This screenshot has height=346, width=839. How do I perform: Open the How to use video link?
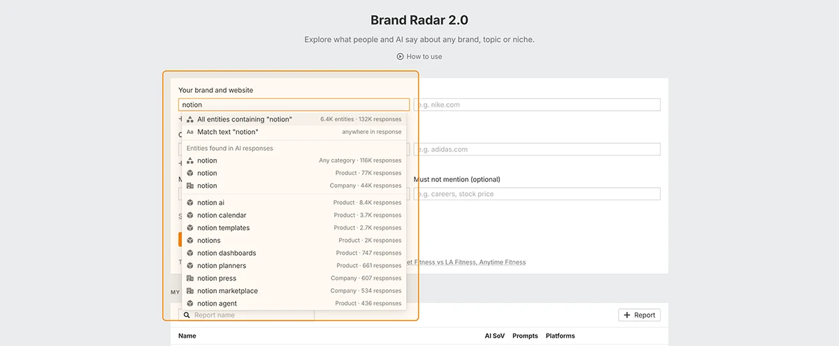pyautogui.click(x=419, y=57)
